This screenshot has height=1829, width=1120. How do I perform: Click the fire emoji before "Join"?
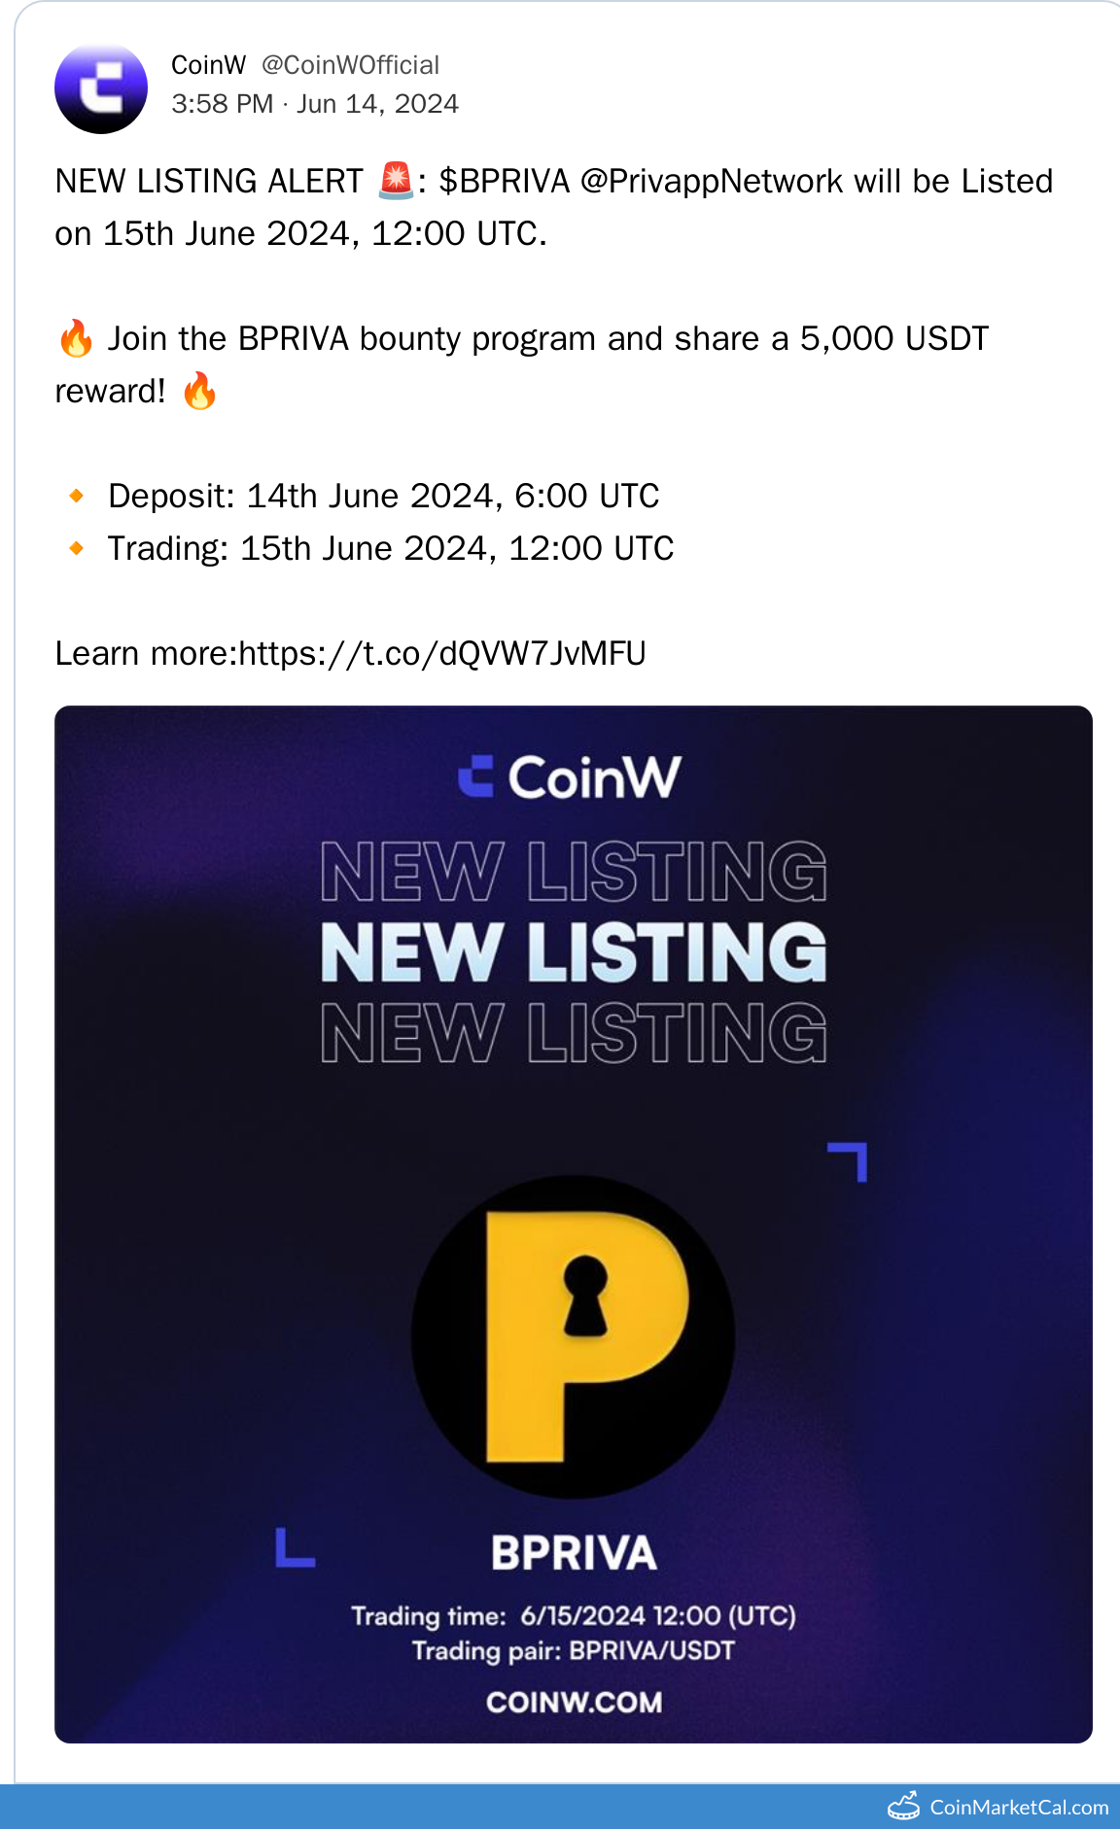[x=76, y=339]
